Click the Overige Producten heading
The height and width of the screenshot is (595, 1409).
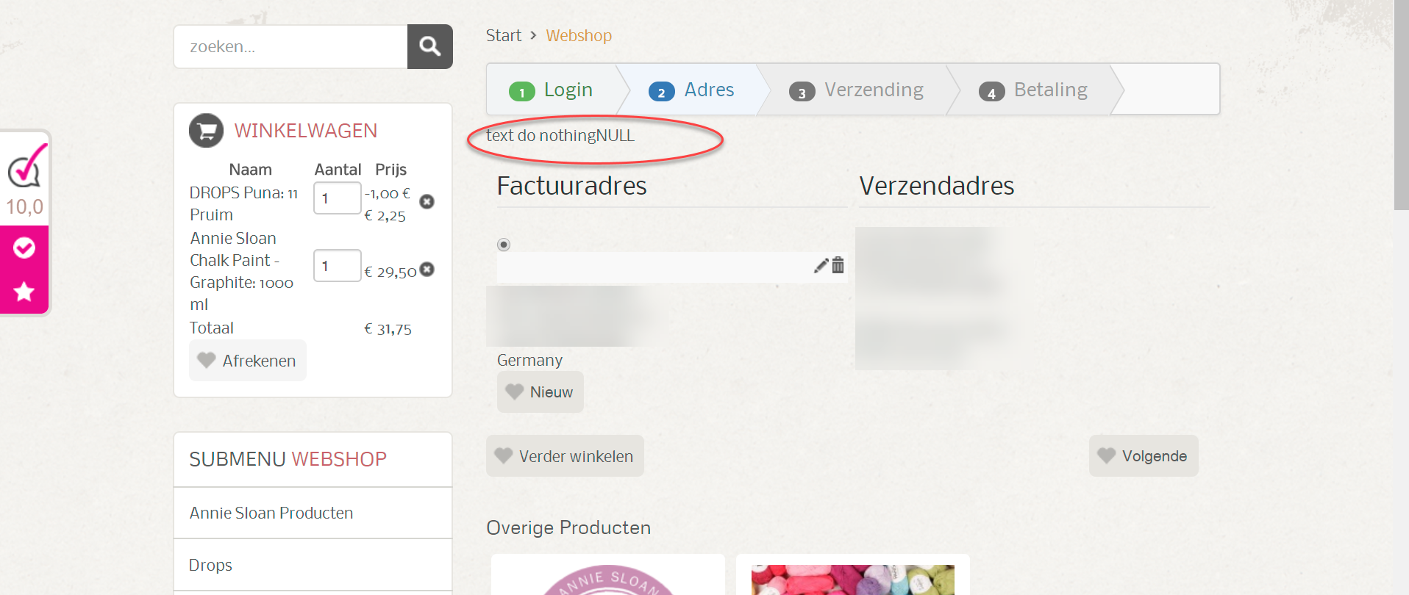tap(568, 527)
